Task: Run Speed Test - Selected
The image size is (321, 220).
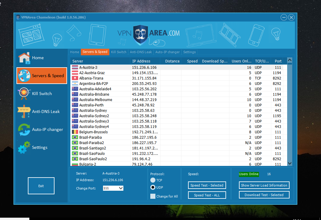Action: click(207, 185)
